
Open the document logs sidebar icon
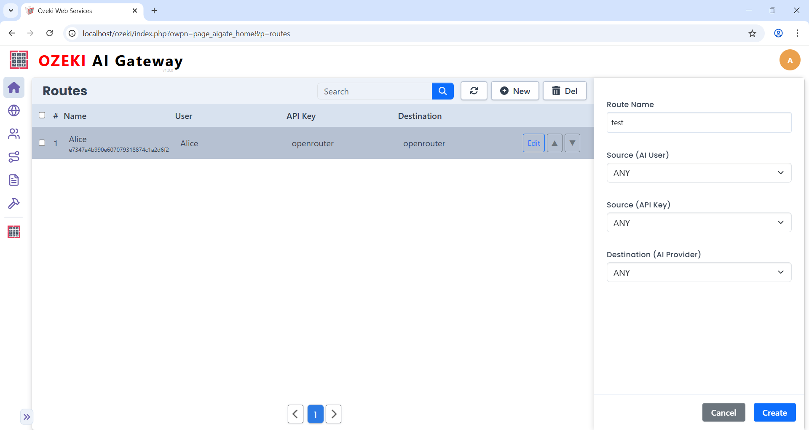[14, 180]
